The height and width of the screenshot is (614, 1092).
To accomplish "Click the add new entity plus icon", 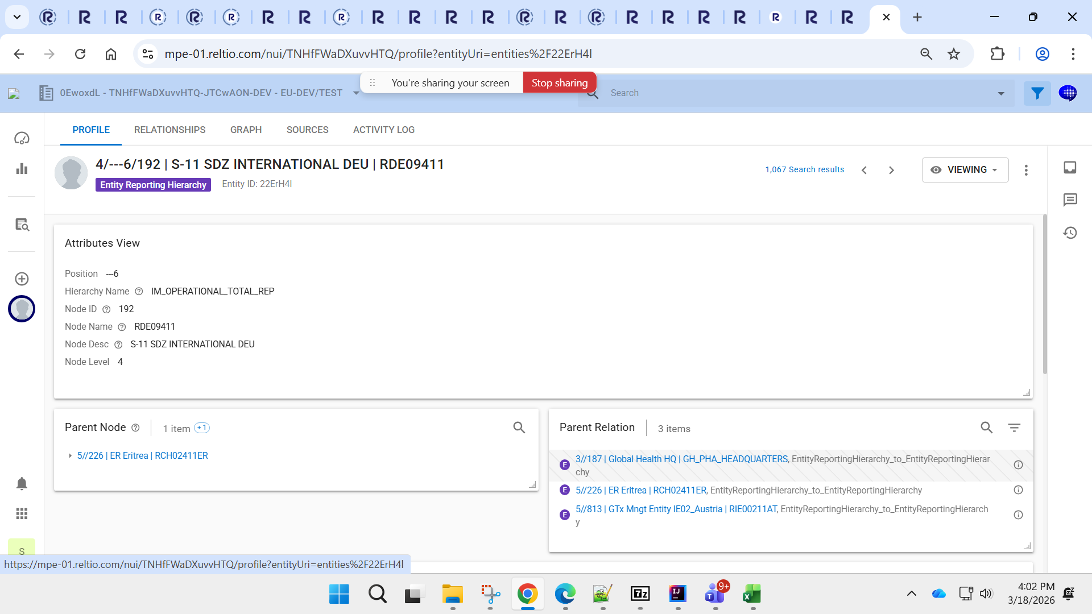I will coord(22,279).
